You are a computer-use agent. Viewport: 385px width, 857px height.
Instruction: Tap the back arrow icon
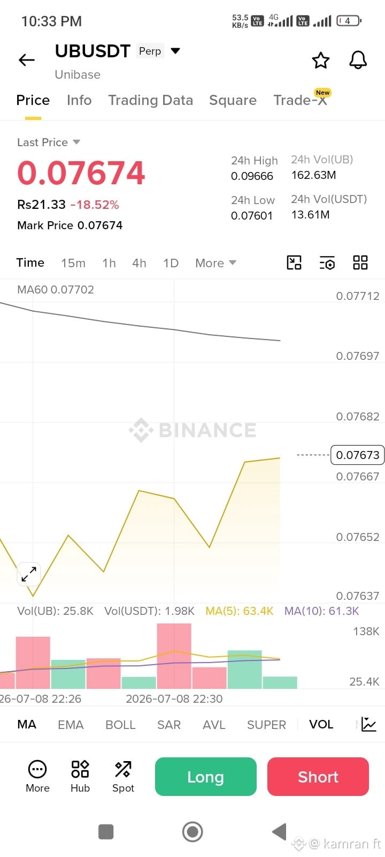[x=27, y=60]
